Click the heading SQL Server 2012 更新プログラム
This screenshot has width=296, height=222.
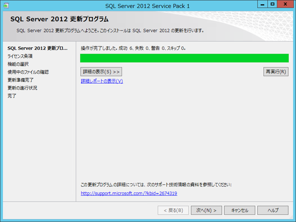(x=60, y=19)
